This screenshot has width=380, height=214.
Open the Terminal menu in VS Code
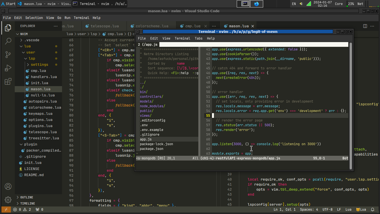[x=81, y=18]
